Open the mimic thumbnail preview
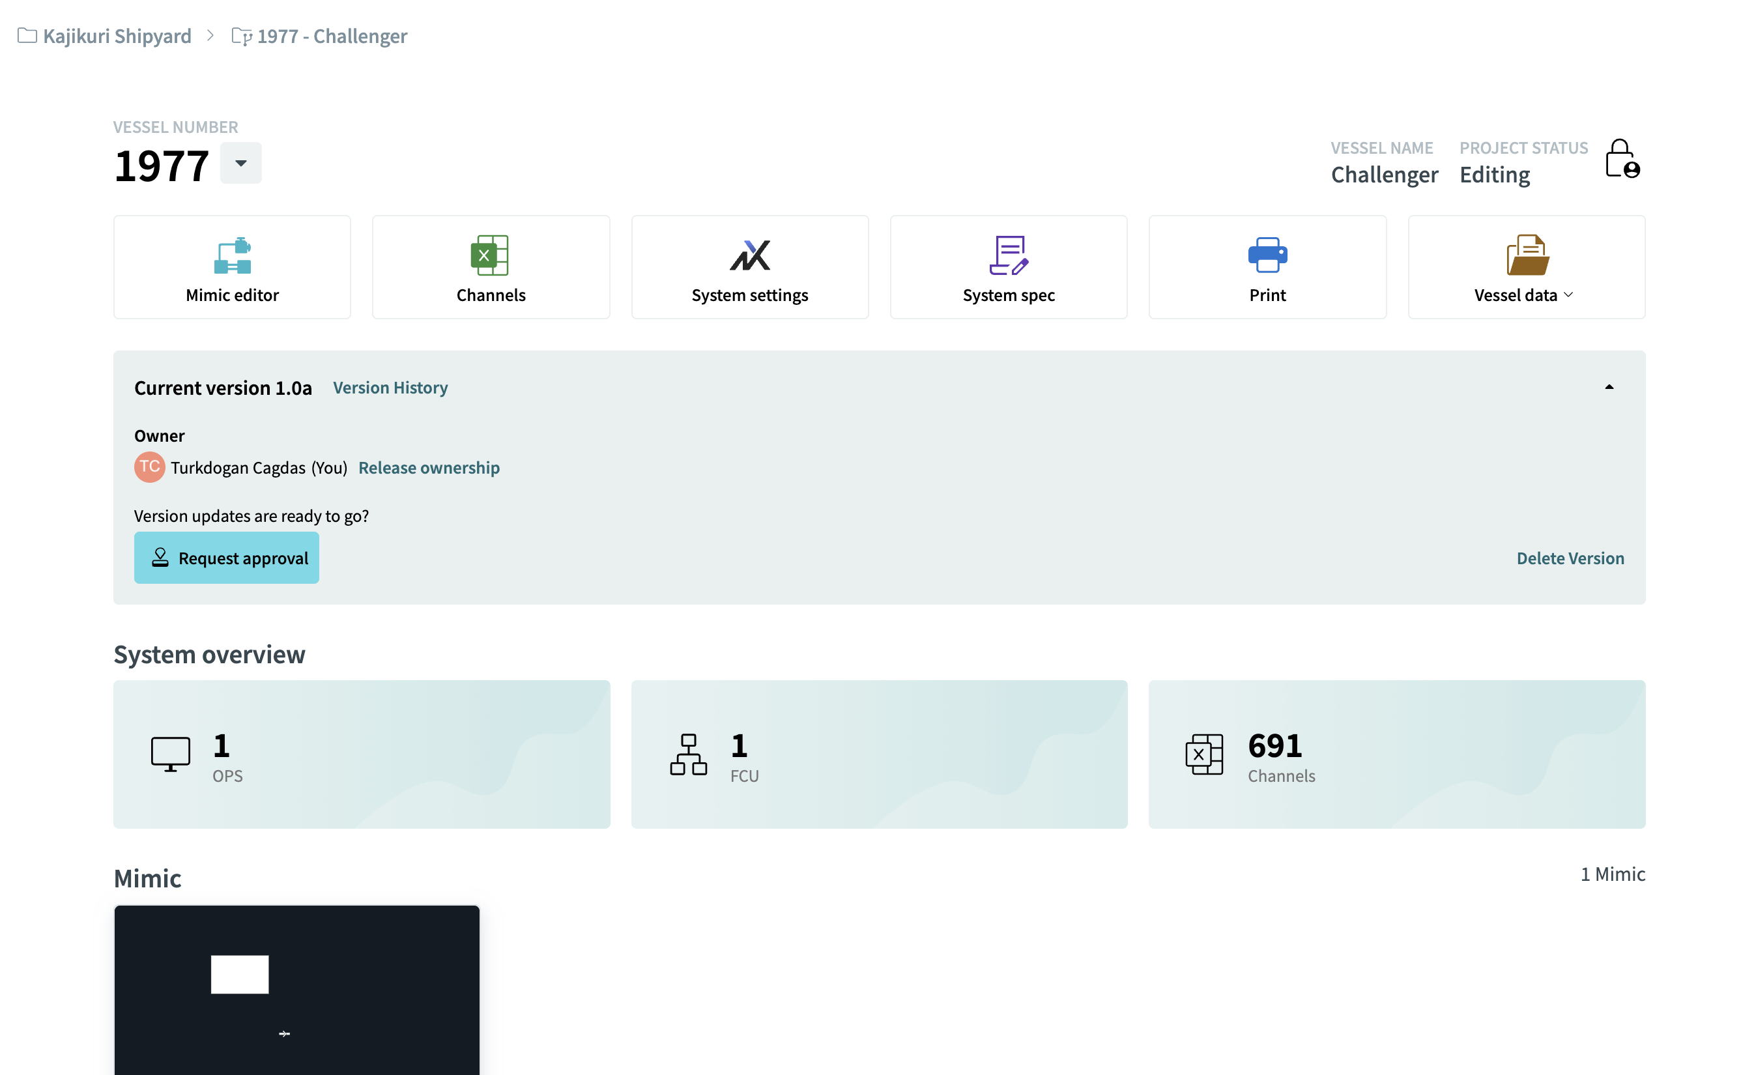1741x1075 pixels. [x=296, y=990]
